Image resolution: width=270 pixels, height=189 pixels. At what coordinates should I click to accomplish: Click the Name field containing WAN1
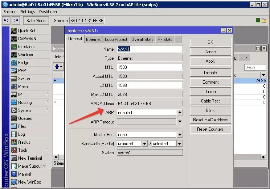150,49
